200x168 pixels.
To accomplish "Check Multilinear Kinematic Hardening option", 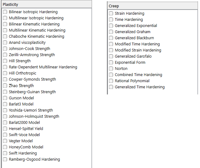I will 5,30.
